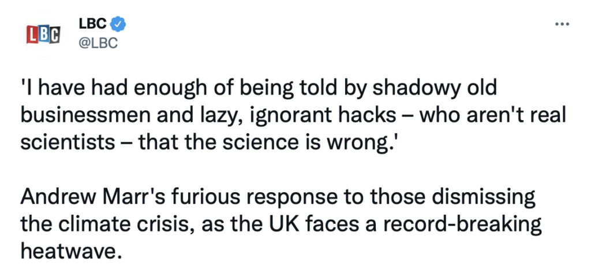Open the LBC display name profile link
The height and width of the screenshot is (277, 591).
click(x=92, y=24)
